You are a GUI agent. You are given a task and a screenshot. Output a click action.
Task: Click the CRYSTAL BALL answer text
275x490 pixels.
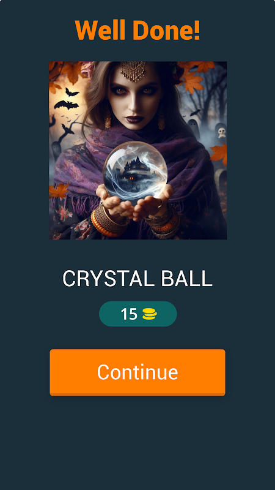point(137,279)
